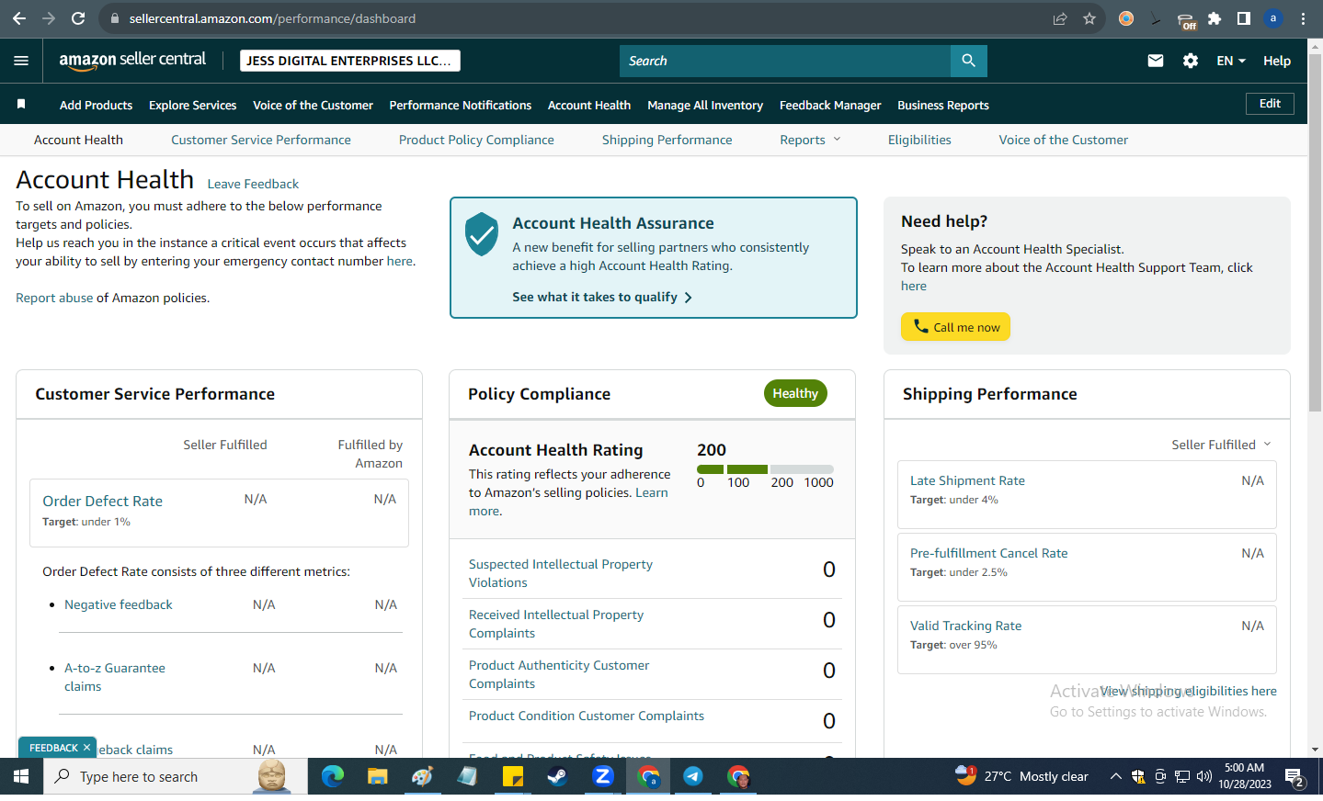Open the Valid Tracking Rate link
Image resolution: width=1323 pixels, height=801 pixels.
tap(965, 626)
